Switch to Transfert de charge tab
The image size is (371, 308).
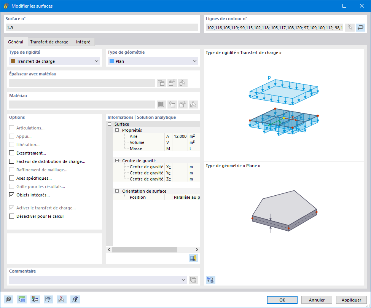(x=49, y=41)
